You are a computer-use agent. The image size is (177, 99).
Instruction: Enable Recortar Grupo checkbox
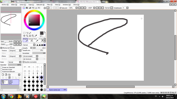(x=1, y=69)
